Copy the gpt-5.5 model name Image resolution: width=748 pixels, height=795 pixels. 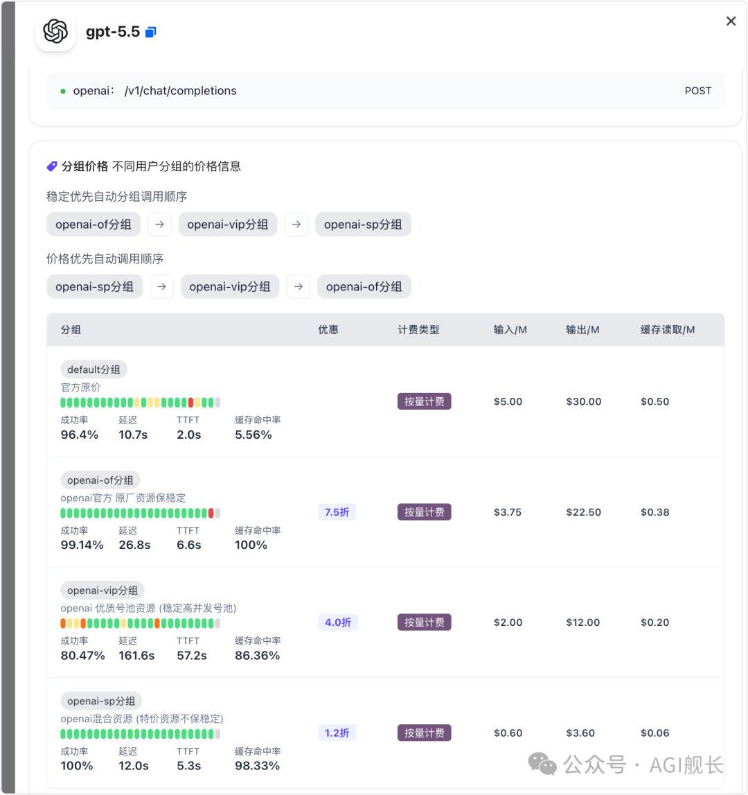[x=150, y=33]
